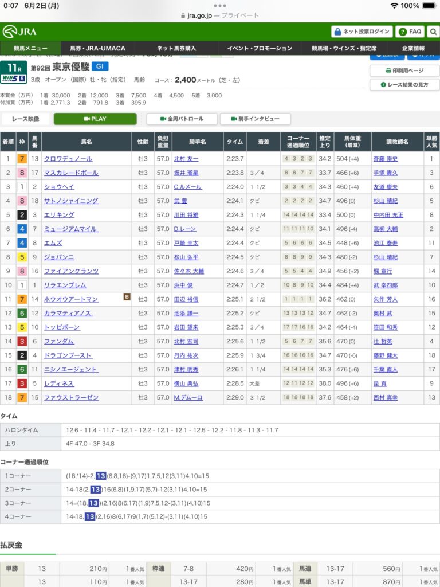Play the race video
Viewport: 440px width, 587px height.
pyautogui.click(x=95, y=119)
